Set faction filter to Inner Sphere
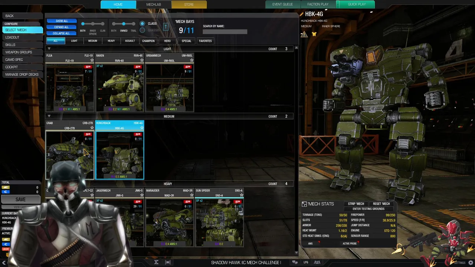The height and width of the screenshot is (267, 475). tap(93, 24)
